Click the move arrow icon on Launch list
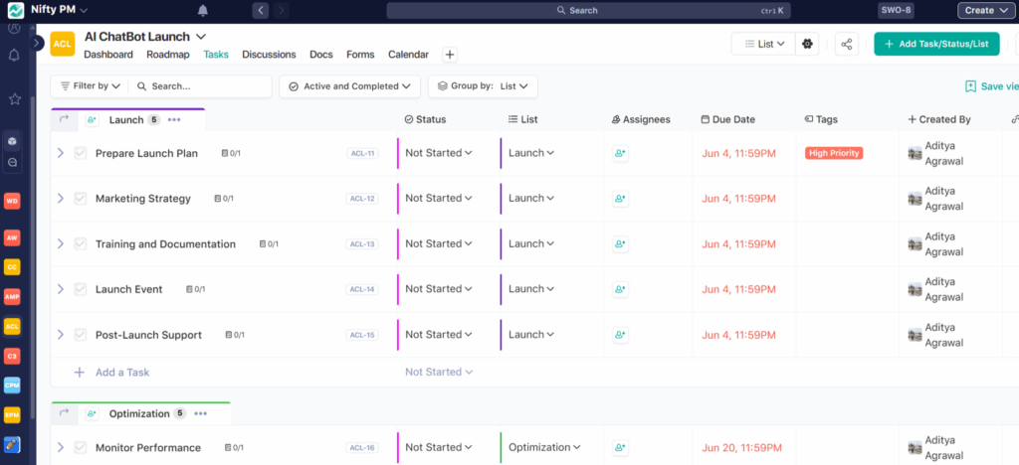Screen dimensions: 1019x465 (64, 119)
